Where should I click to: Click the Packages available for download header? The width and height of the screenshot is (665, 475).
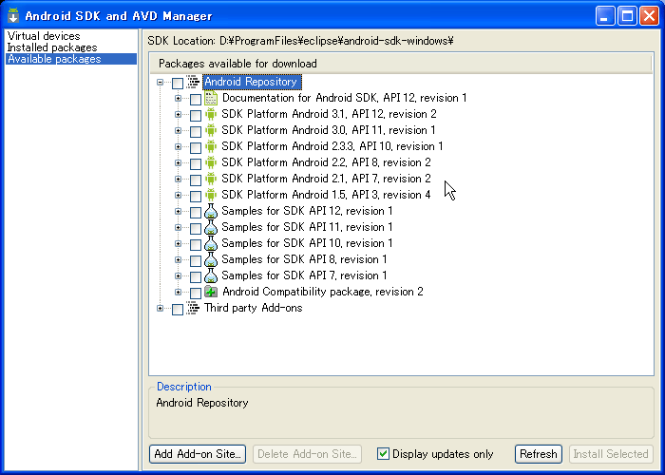click(401, 64)
